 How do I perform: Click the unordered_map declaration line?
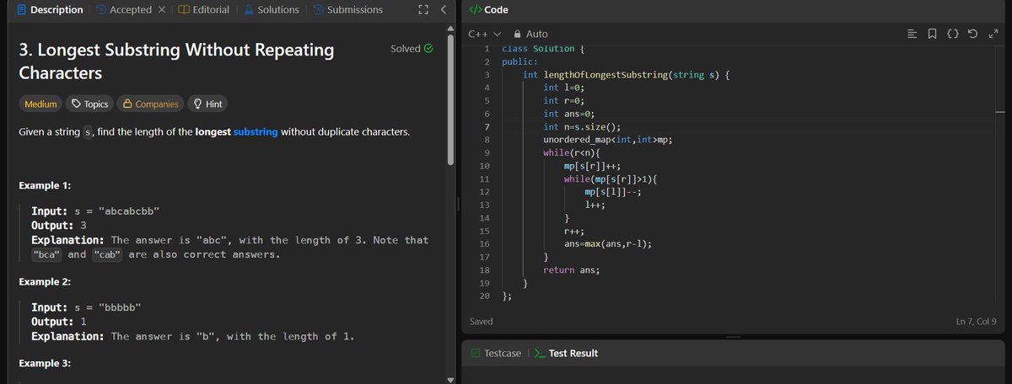point(607,141)
